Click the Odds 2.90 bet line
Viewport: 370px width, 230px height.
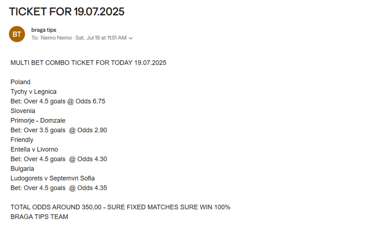coord(59,130)
